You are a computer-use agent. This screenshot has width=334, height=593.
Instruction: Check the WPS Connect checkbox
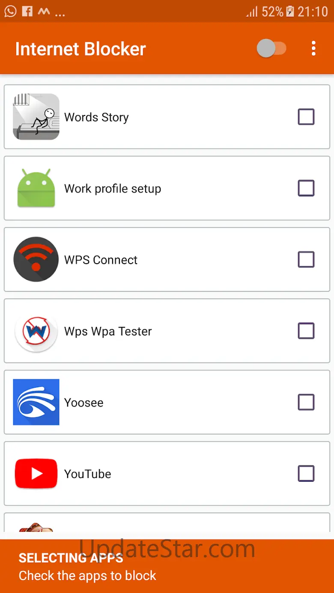[x=306, y=259]
